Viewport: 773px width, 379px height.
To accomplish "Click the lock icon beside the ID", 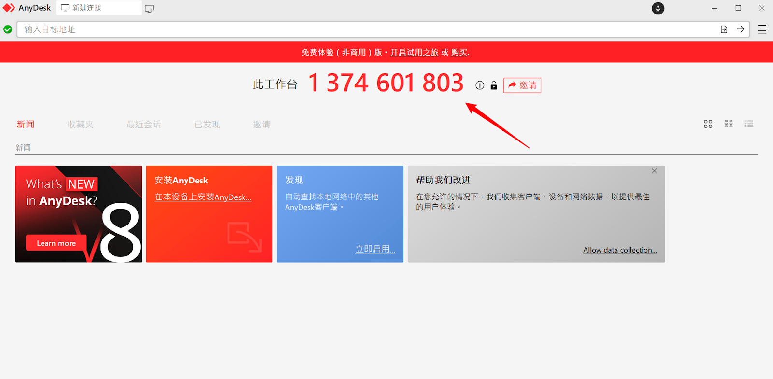I will click(x=494, y=85).
